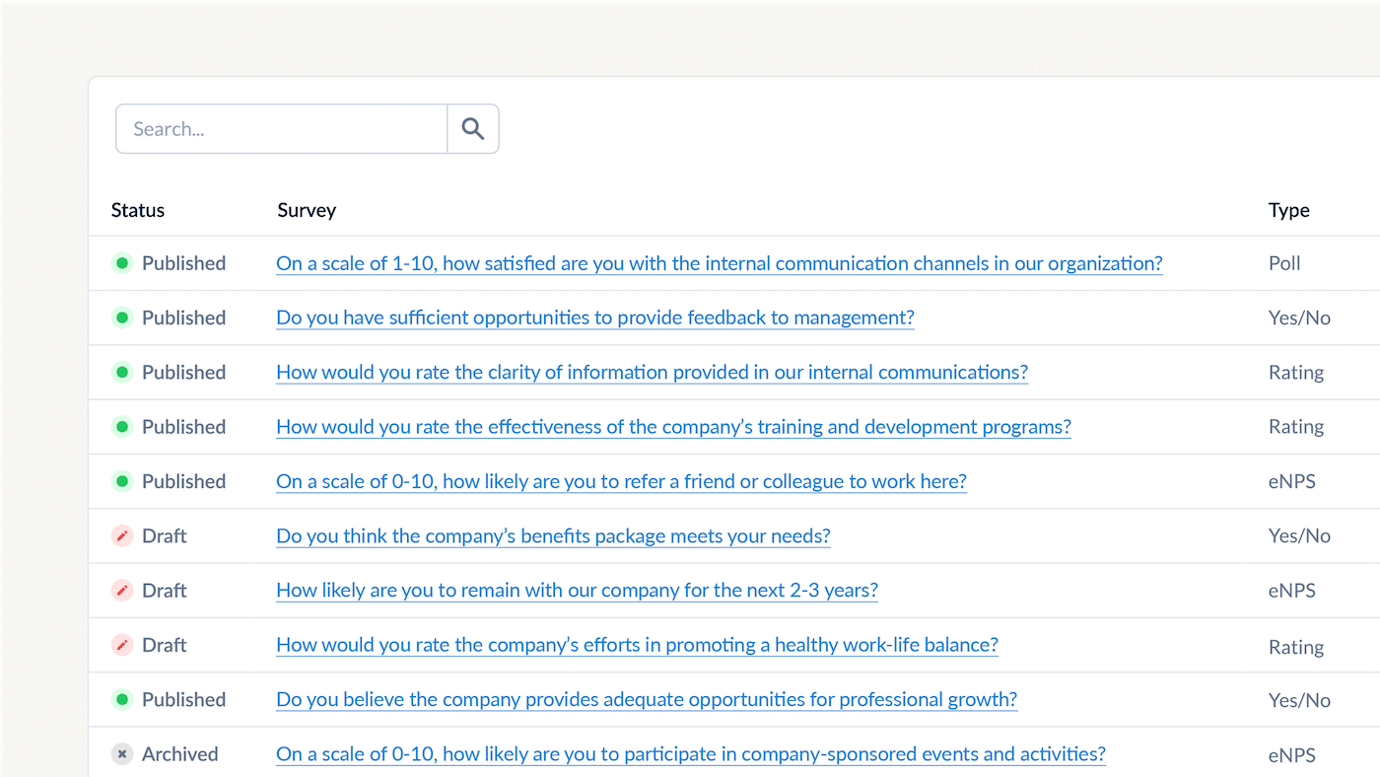Click the green status dot for refer a friend survey

pos(122,481)
